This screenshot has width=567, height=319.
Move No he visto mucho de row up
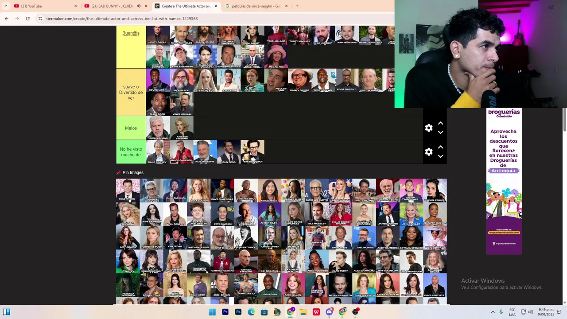(x=440, y=148)
